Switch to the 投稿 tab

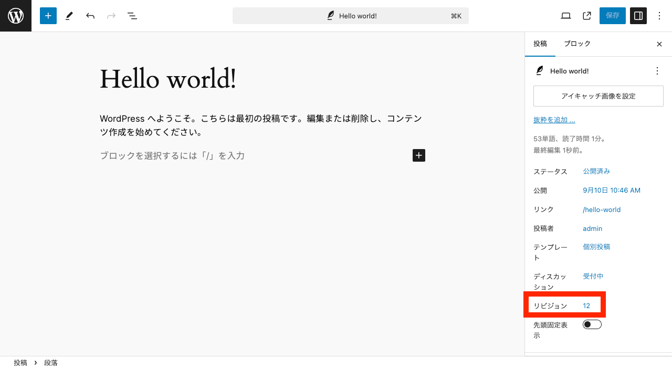coord(540,44)
